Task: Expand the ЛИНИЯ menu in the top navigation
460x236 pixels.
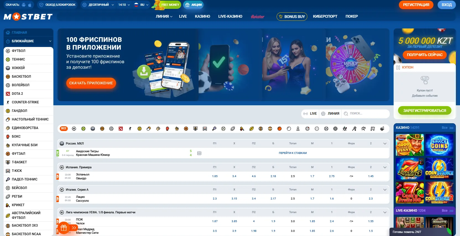Action: (x=164, y=17)
